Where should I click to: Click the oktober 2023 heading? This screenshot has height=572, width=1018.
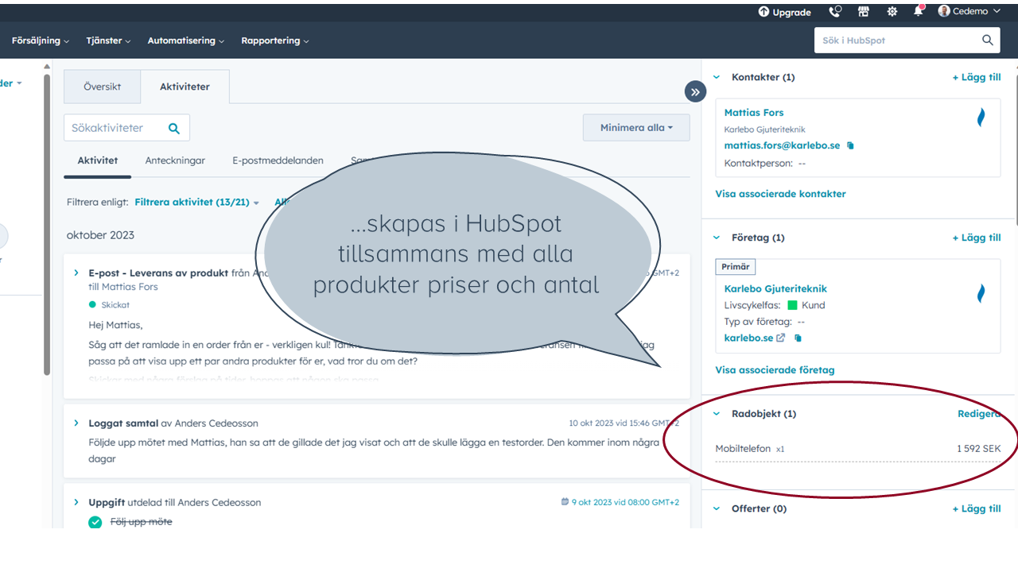tap(100, 235)
